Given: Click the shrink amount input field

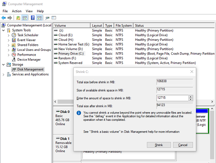Looking at the screenshot, I should click(x=172, y=98).
